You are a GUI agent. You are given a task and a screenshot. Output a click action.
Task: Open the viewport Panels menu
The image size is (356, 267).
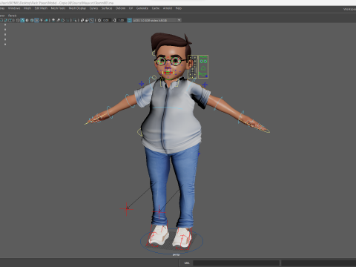[x=12, y=16]
